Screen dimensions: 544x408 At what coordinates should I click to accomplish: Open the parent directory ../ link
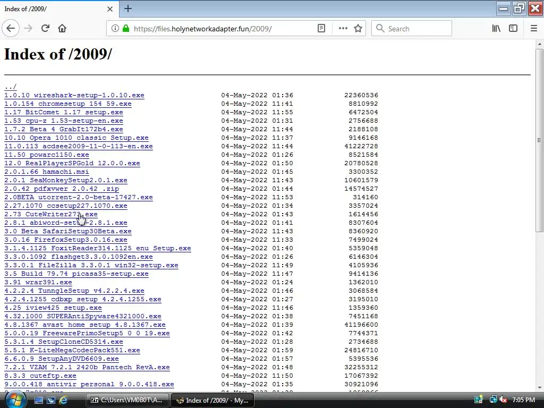click(11, 87)
